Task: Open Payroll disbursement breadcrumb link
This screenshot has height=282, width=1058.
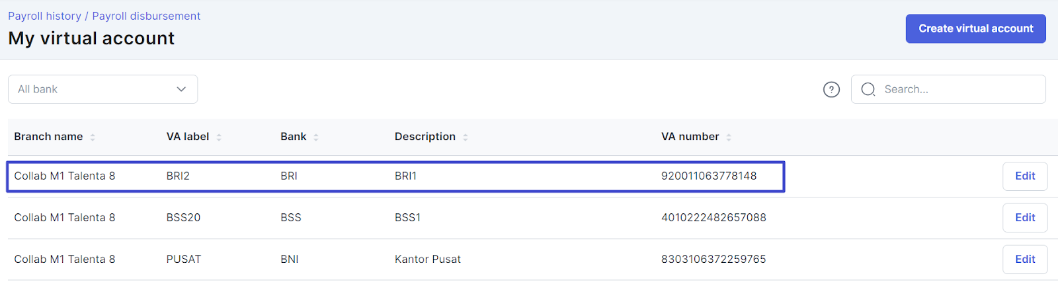Action: tap(146, 16)
